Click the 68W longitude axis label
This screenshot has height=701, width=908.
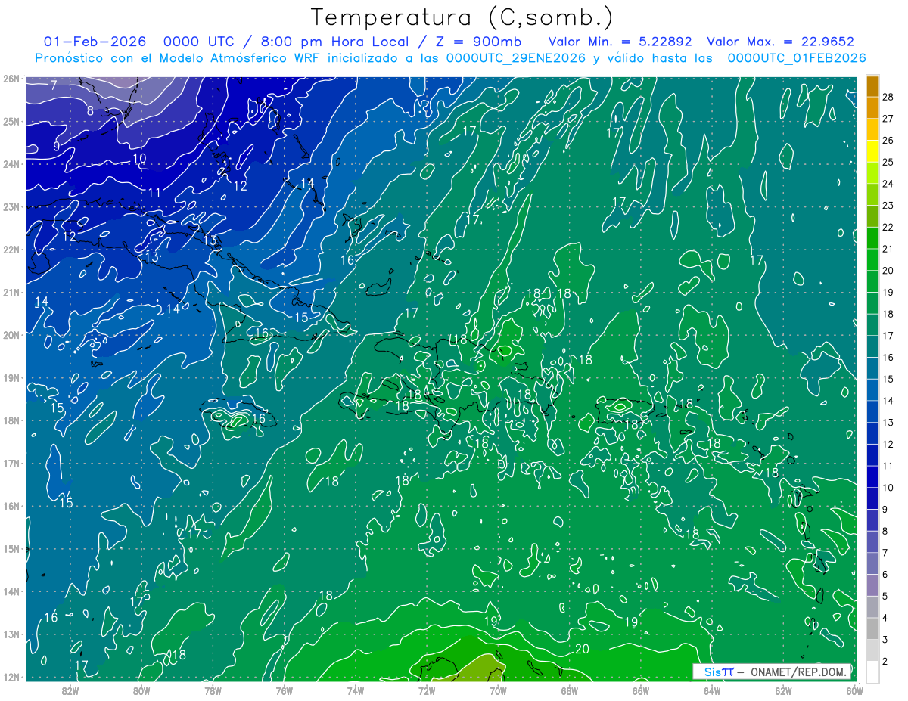[x=570, y=690]
